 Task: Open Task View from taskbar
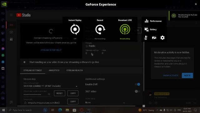pyautogui.click(x=52, y=110)
